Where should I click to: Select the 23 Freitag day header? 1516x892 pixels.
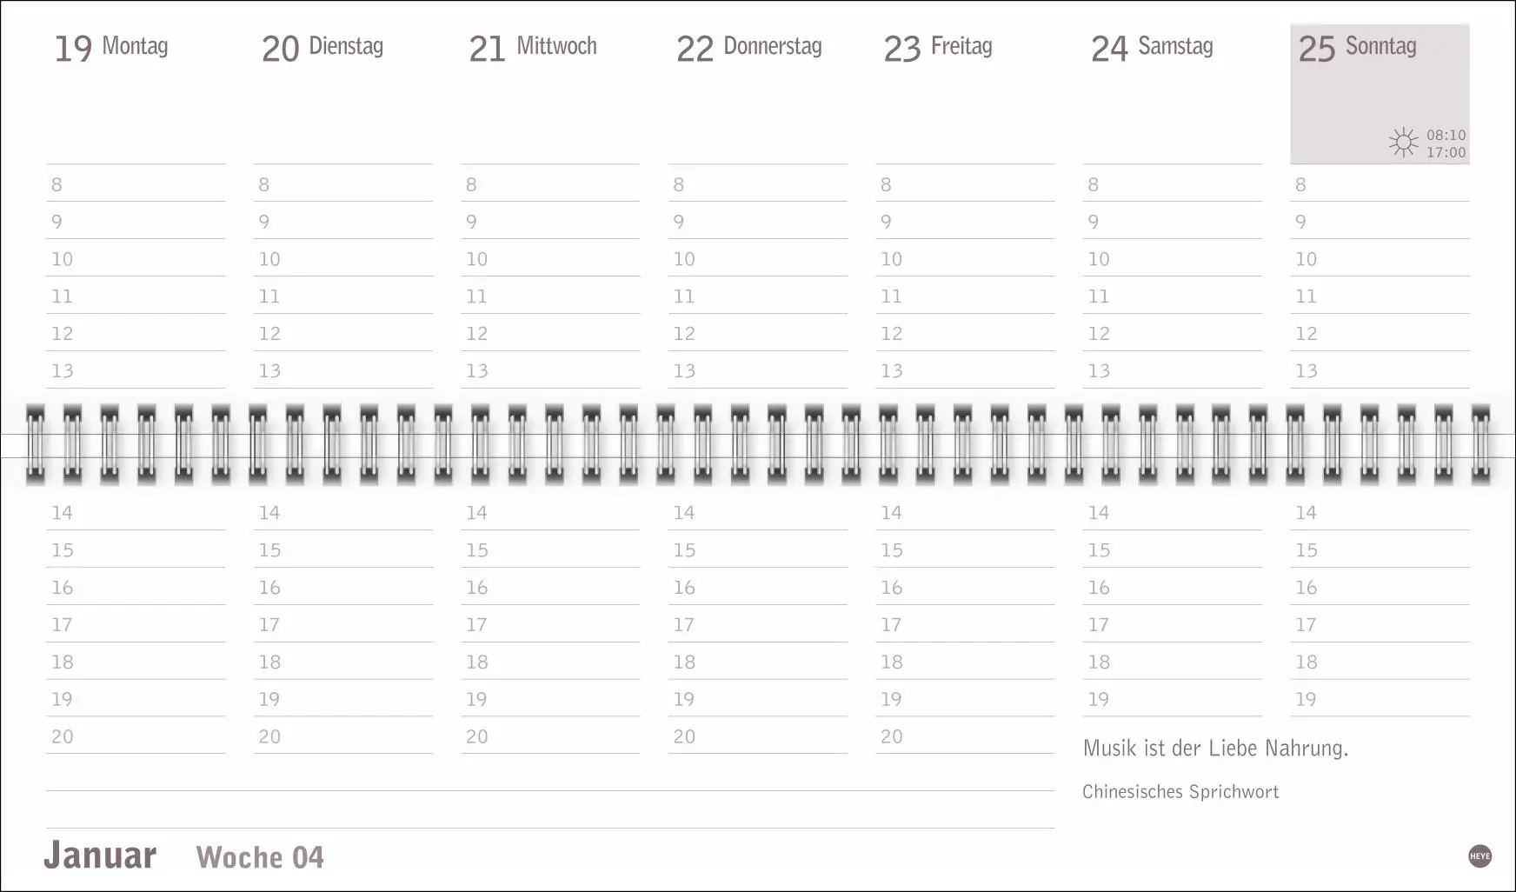pos(937,47)
